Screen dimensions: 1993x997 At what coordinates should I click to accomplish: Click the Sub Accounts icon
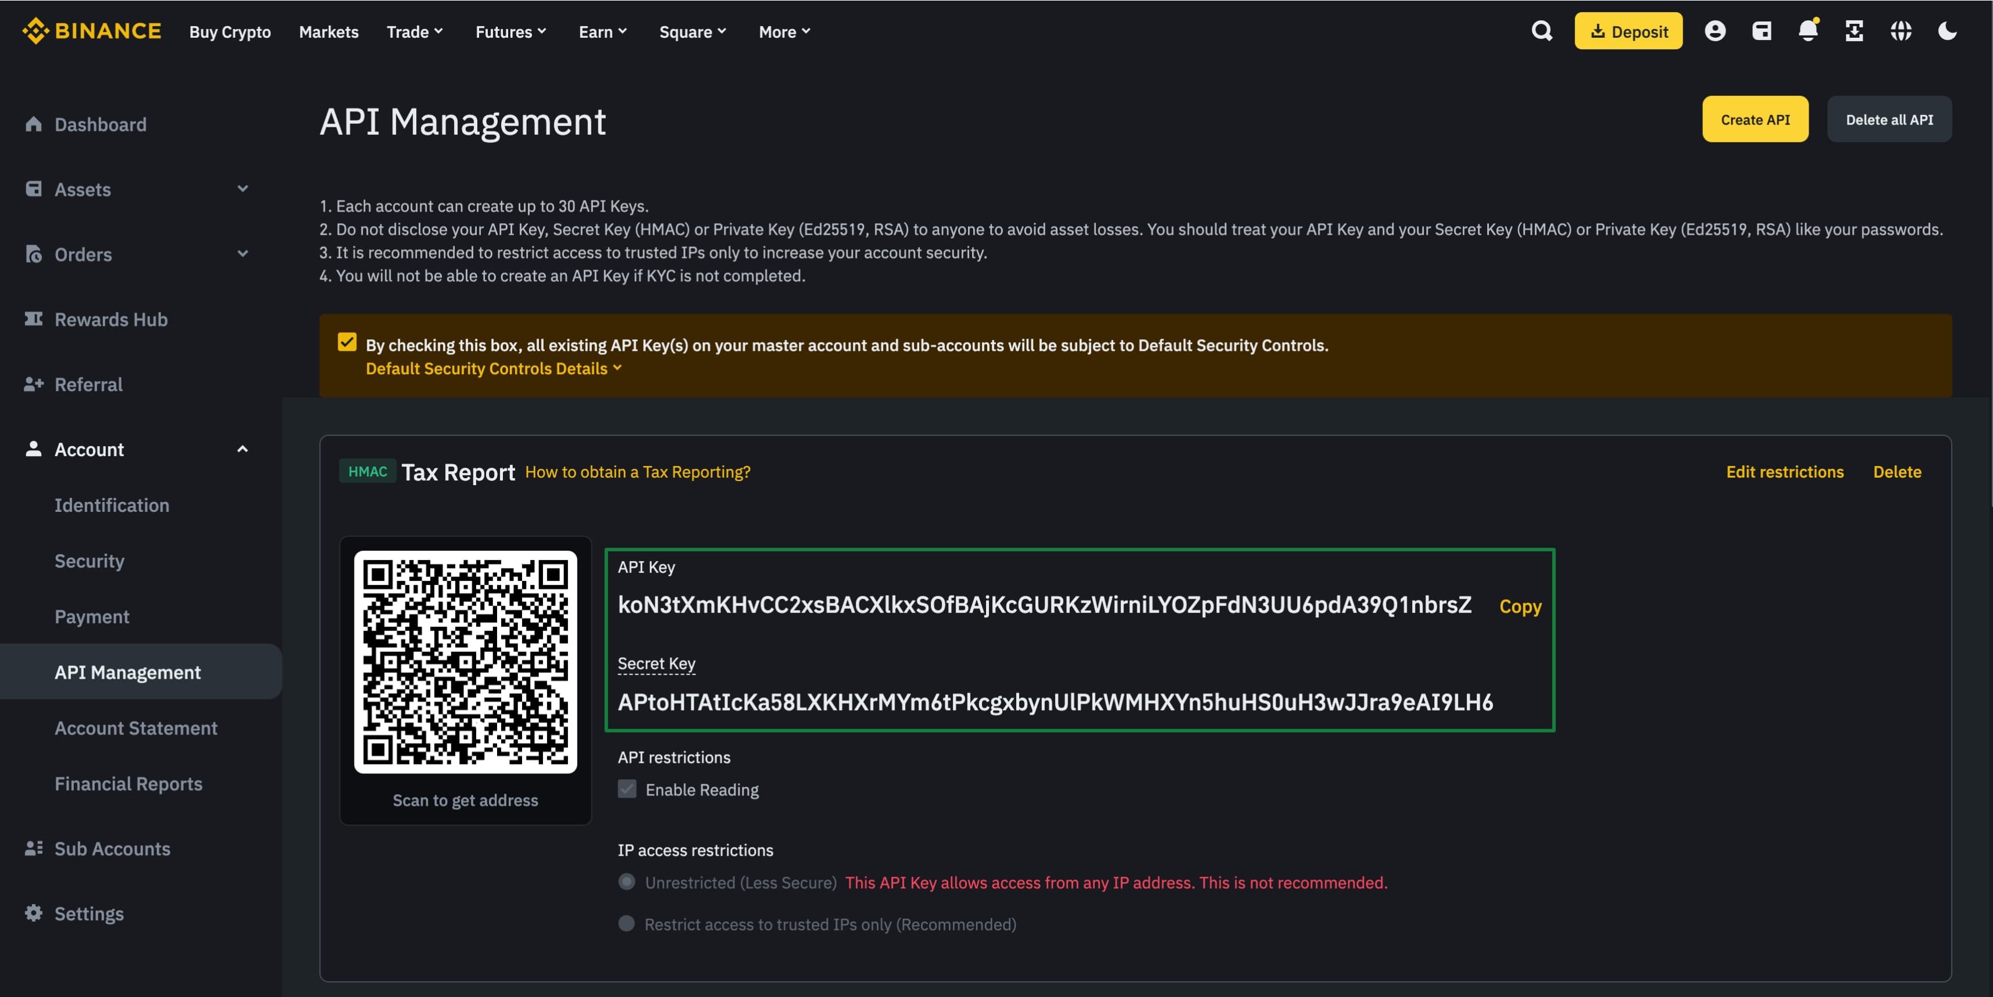pyautogui.click(x=33, y=849)
